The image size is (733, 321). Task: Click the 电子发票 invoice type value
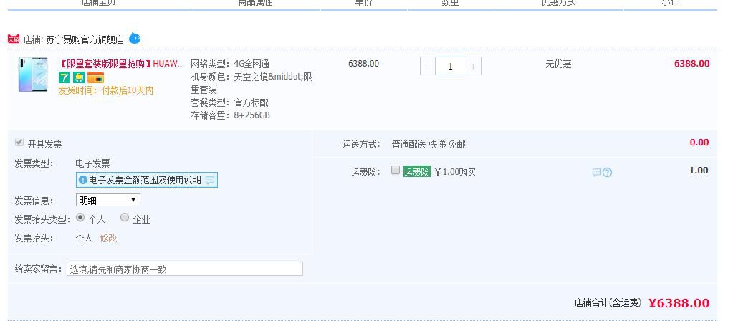click(92, 163)
